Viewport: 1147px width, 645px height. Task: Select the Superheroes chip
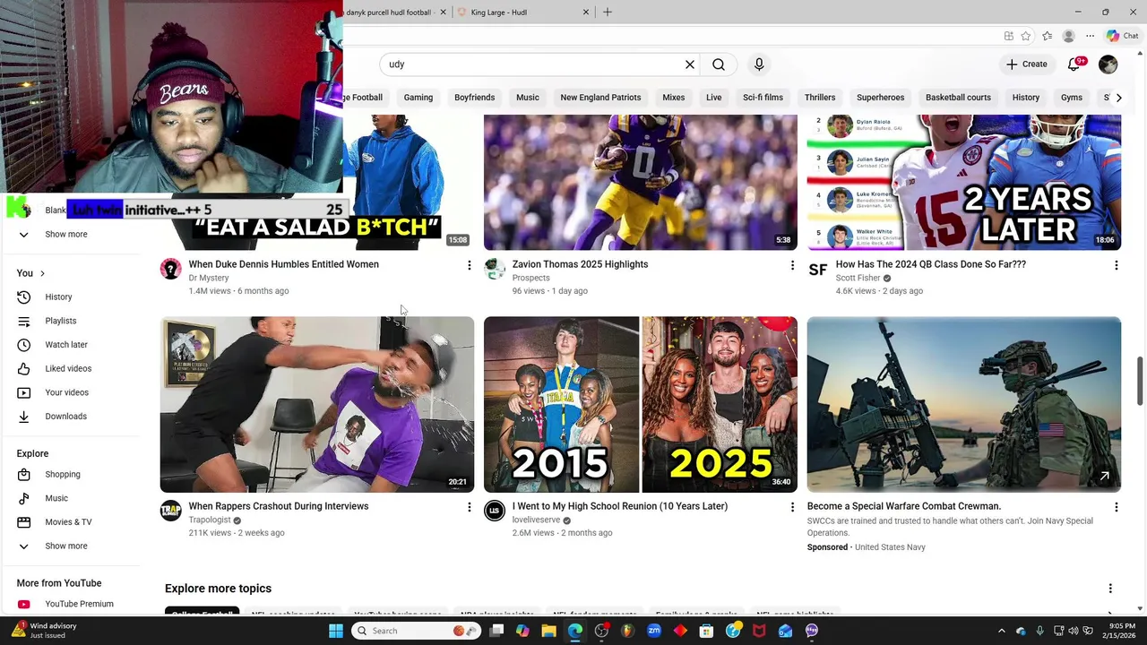coord(880,98)
